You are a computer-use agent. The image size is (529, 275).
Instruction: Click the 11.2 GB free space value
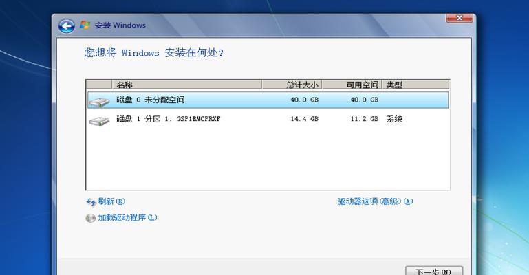click(364, 119)
